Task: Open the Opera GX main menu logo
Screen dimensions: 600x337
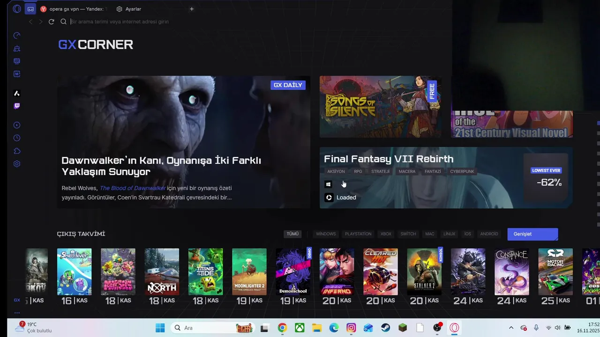Action: pyautogui.click(x=17, y=9)
